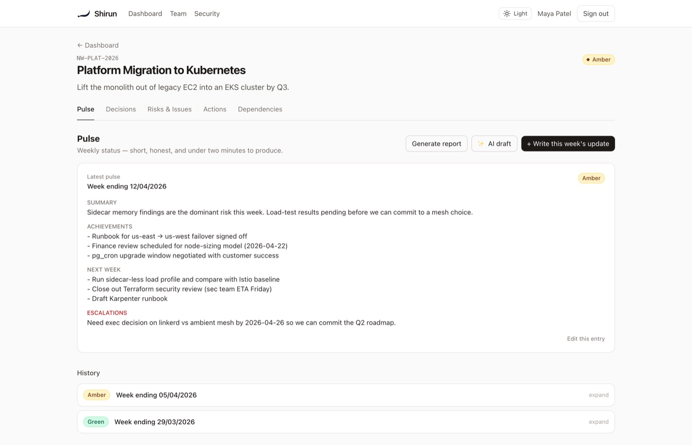Click the Shirun bird logo icon
692x445 pixels.
84,14
